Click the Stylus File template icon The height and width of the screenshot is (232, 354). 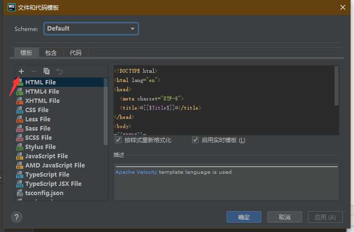pos(20,147)
